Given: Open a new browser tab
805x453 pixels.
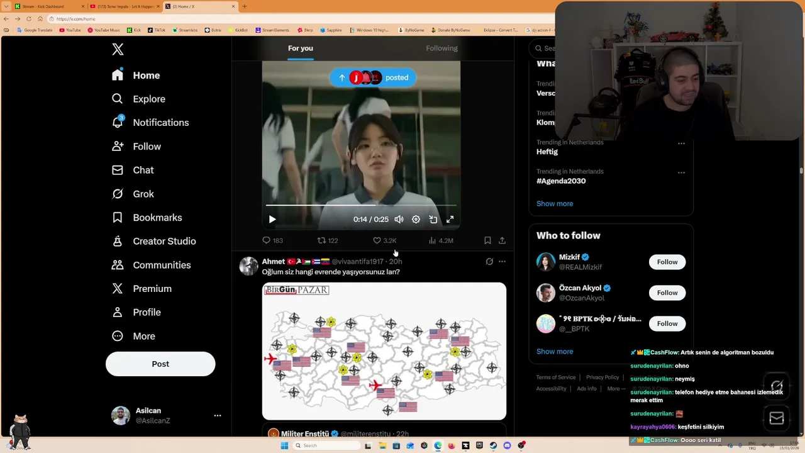Looking at the screenshot, I should 245,6.
